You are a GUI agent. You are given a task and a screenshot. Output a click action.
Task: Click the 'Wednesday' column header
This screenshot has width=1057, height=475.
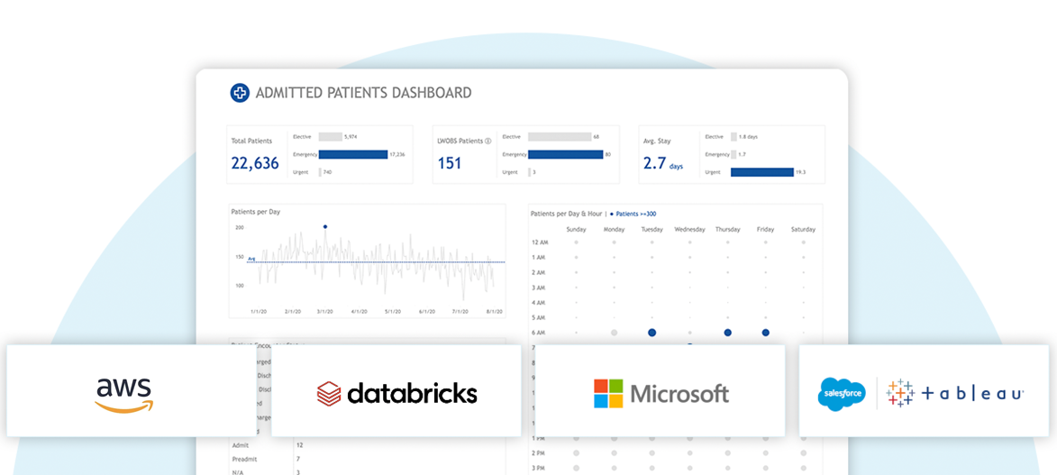(689, 230)
